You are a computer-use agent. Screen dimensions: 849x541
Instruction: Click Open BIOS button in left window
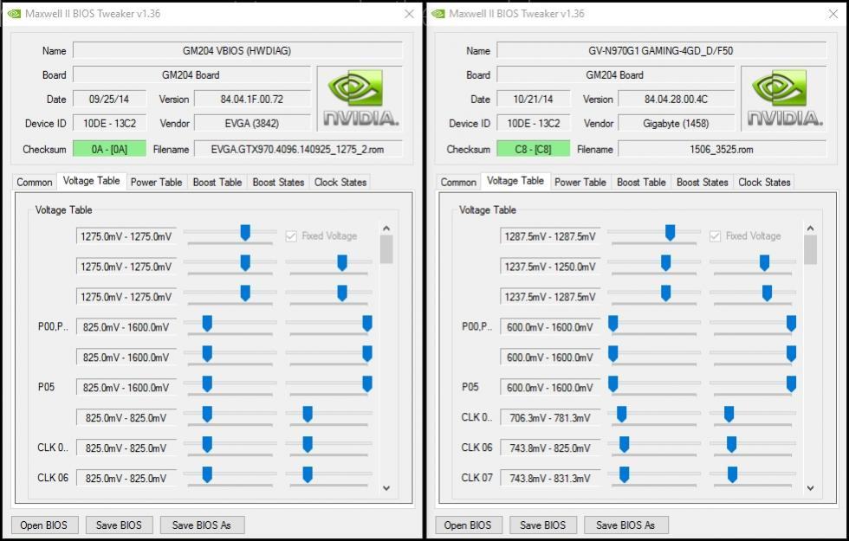pyautogui.click(x=44, y=525)
